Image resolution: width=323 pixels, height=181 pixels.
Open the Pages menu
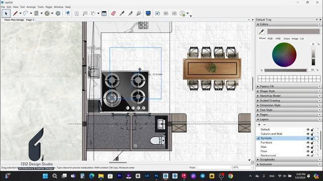pyautogui.click(x=49, y=7)
